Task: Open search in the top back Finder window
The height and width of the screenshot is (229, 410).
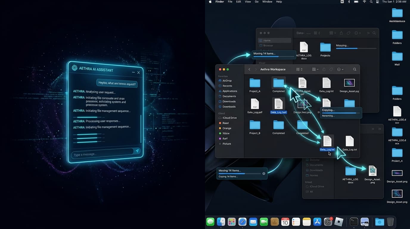Action: (374, 33)
